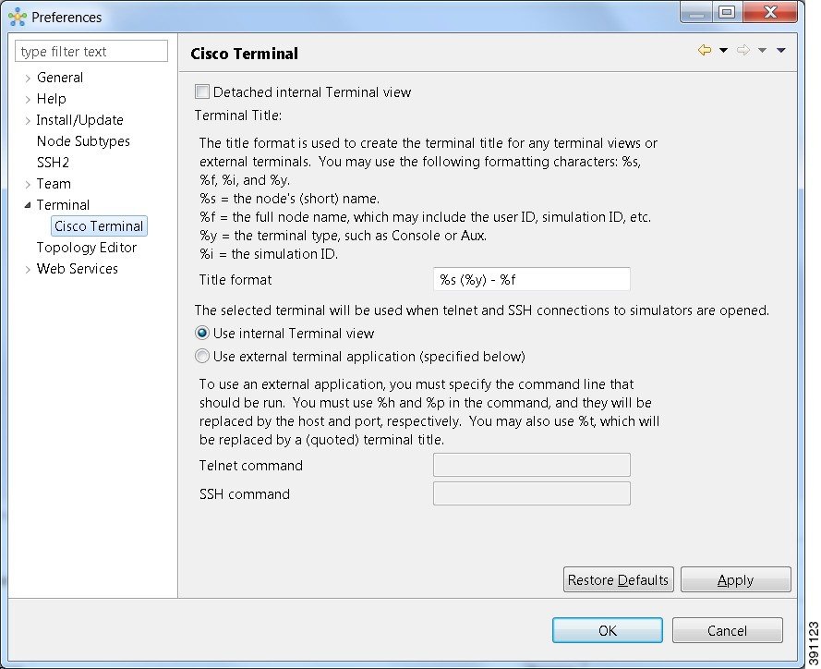Enable Detached internal Terminal view

coord(200,91)
